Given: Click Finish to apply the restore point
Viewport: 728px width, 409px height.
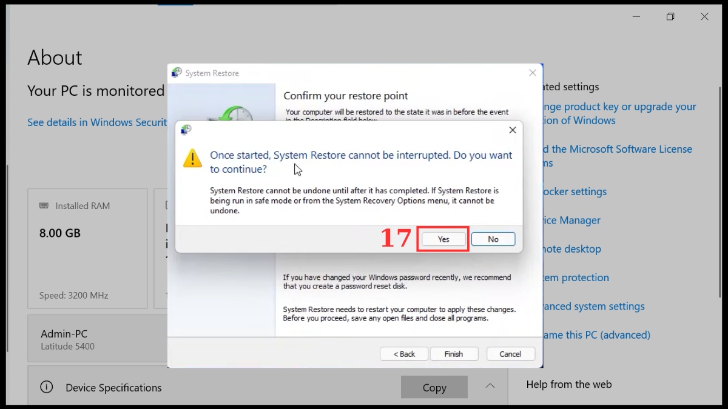Looking at the screenshot, I should tap(454, 353).
